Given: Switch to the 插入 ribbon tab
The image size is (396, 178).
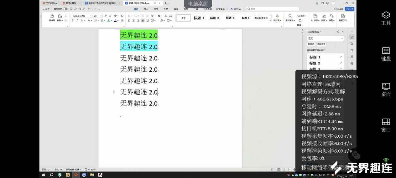Looking at the screenshot, I should click(x=146, y=9).
